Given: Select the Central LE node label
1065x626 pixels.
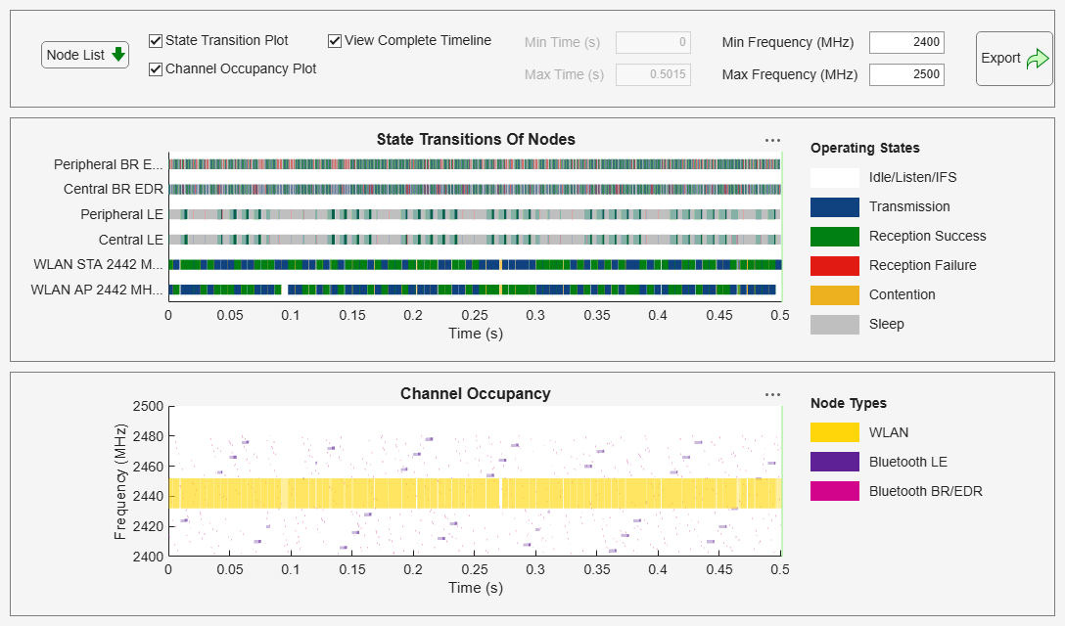Looking at the screenshot, I should 130,240.
